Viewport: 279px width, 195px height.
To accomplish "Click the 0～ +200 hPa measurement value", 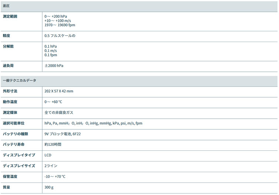I will tap(56, 17).
